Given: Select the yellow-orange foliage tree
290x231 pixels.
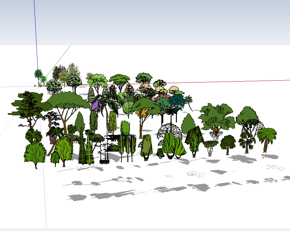Looking at the screenshot, I should click(x=142, y=113).
